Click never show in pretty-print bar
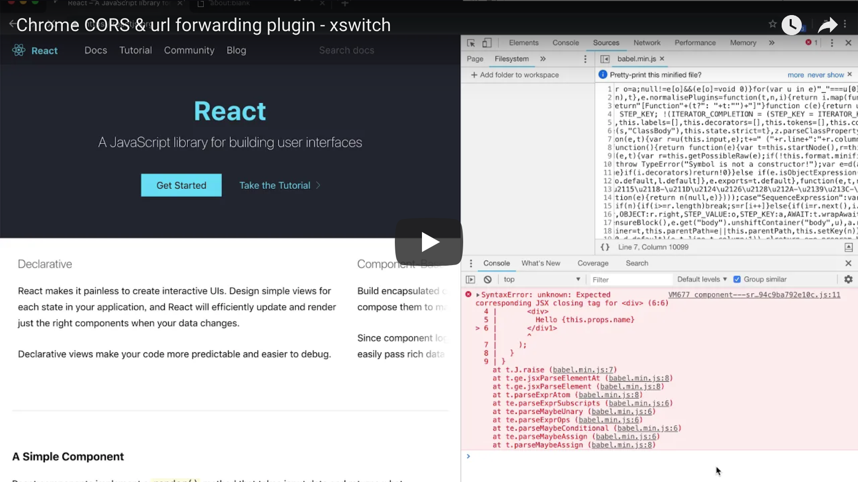Image resolution: width=858 pixels, height=482 pixels. (825, 75)
